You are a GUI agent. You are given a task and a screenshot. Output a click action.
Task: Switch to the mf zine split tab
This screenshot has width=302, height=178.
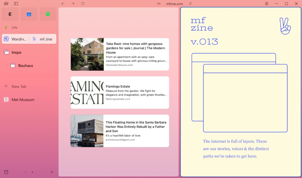43,39
